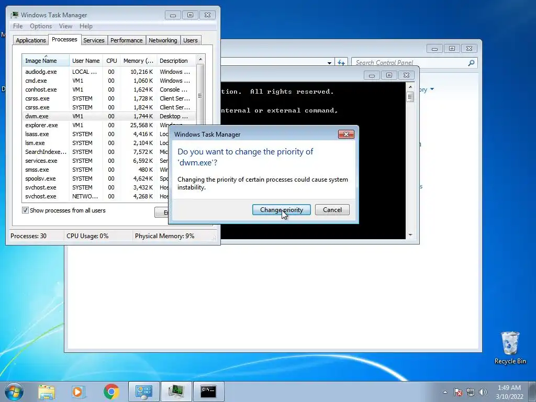This screenshot has height=402, width=536.
Task: Open the Control Panel address bar dropdown
Action: pos(329,63)
